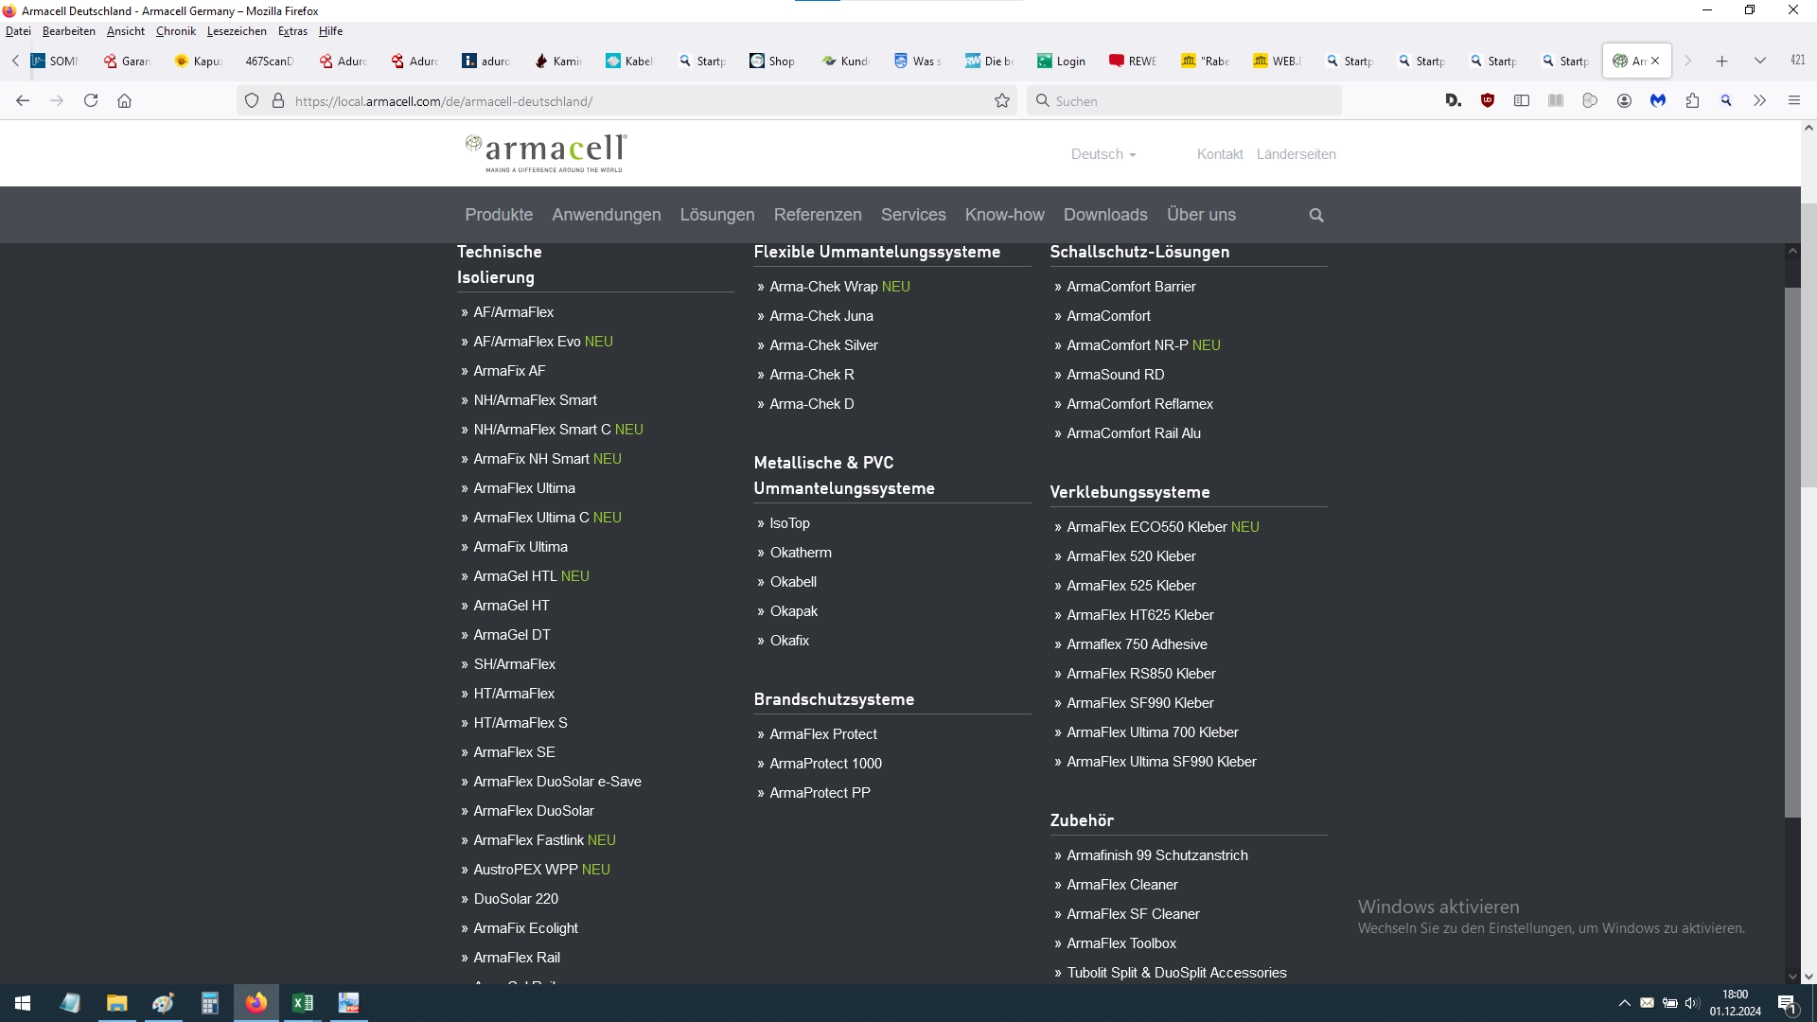The height and width of the screenshot is (1022, 1817).
Task: Open the Malwarebytes extension icon
Action: tap(1658, 100)
